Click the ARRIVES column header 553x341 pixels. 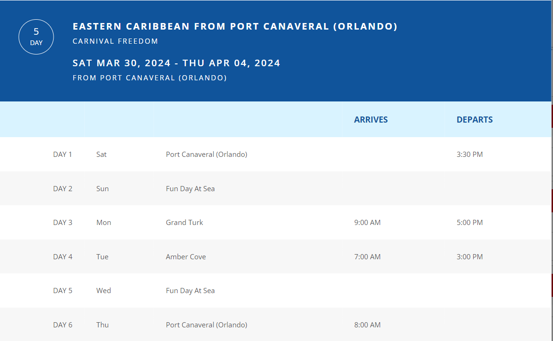click(371, 120)
